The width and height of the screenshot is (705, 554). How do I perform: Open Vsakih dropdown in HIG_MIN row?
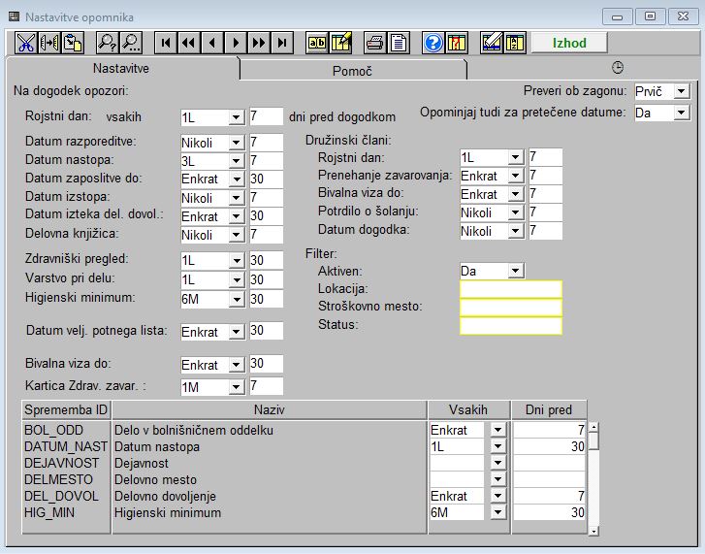click(497, 512)
